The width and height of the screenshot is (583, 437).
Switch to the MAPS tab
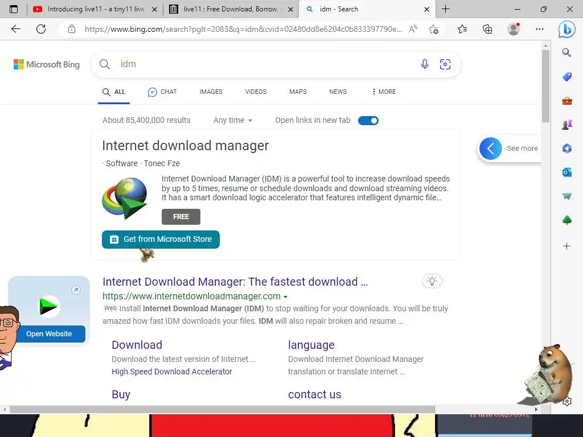[x=298, y=92]
